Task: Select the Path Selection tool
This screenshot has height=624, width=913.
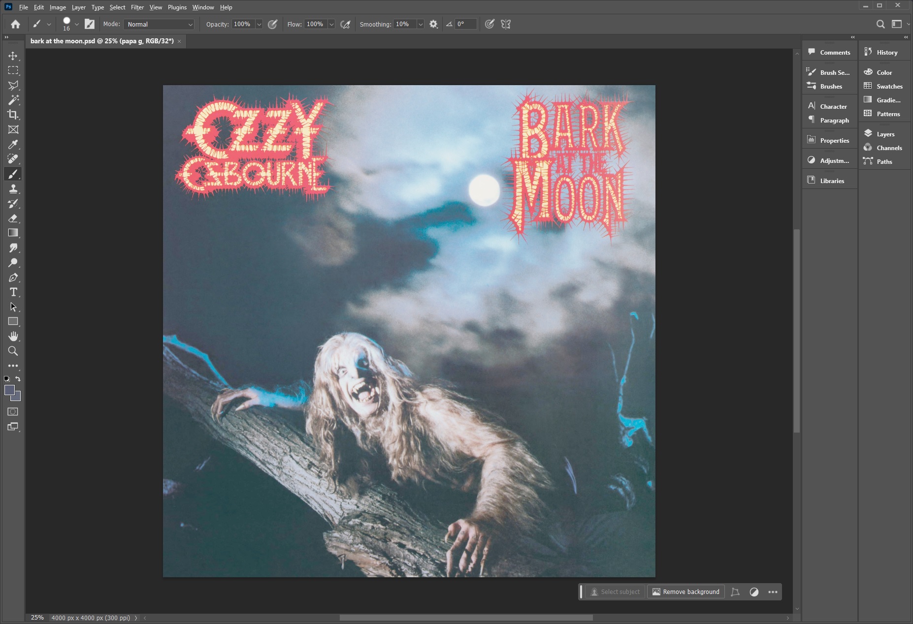Action: [x=13, y=307]
